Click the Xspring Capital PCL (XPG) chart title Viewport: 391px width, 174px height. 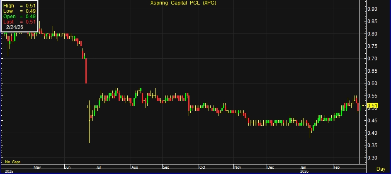tap(183, 3)
